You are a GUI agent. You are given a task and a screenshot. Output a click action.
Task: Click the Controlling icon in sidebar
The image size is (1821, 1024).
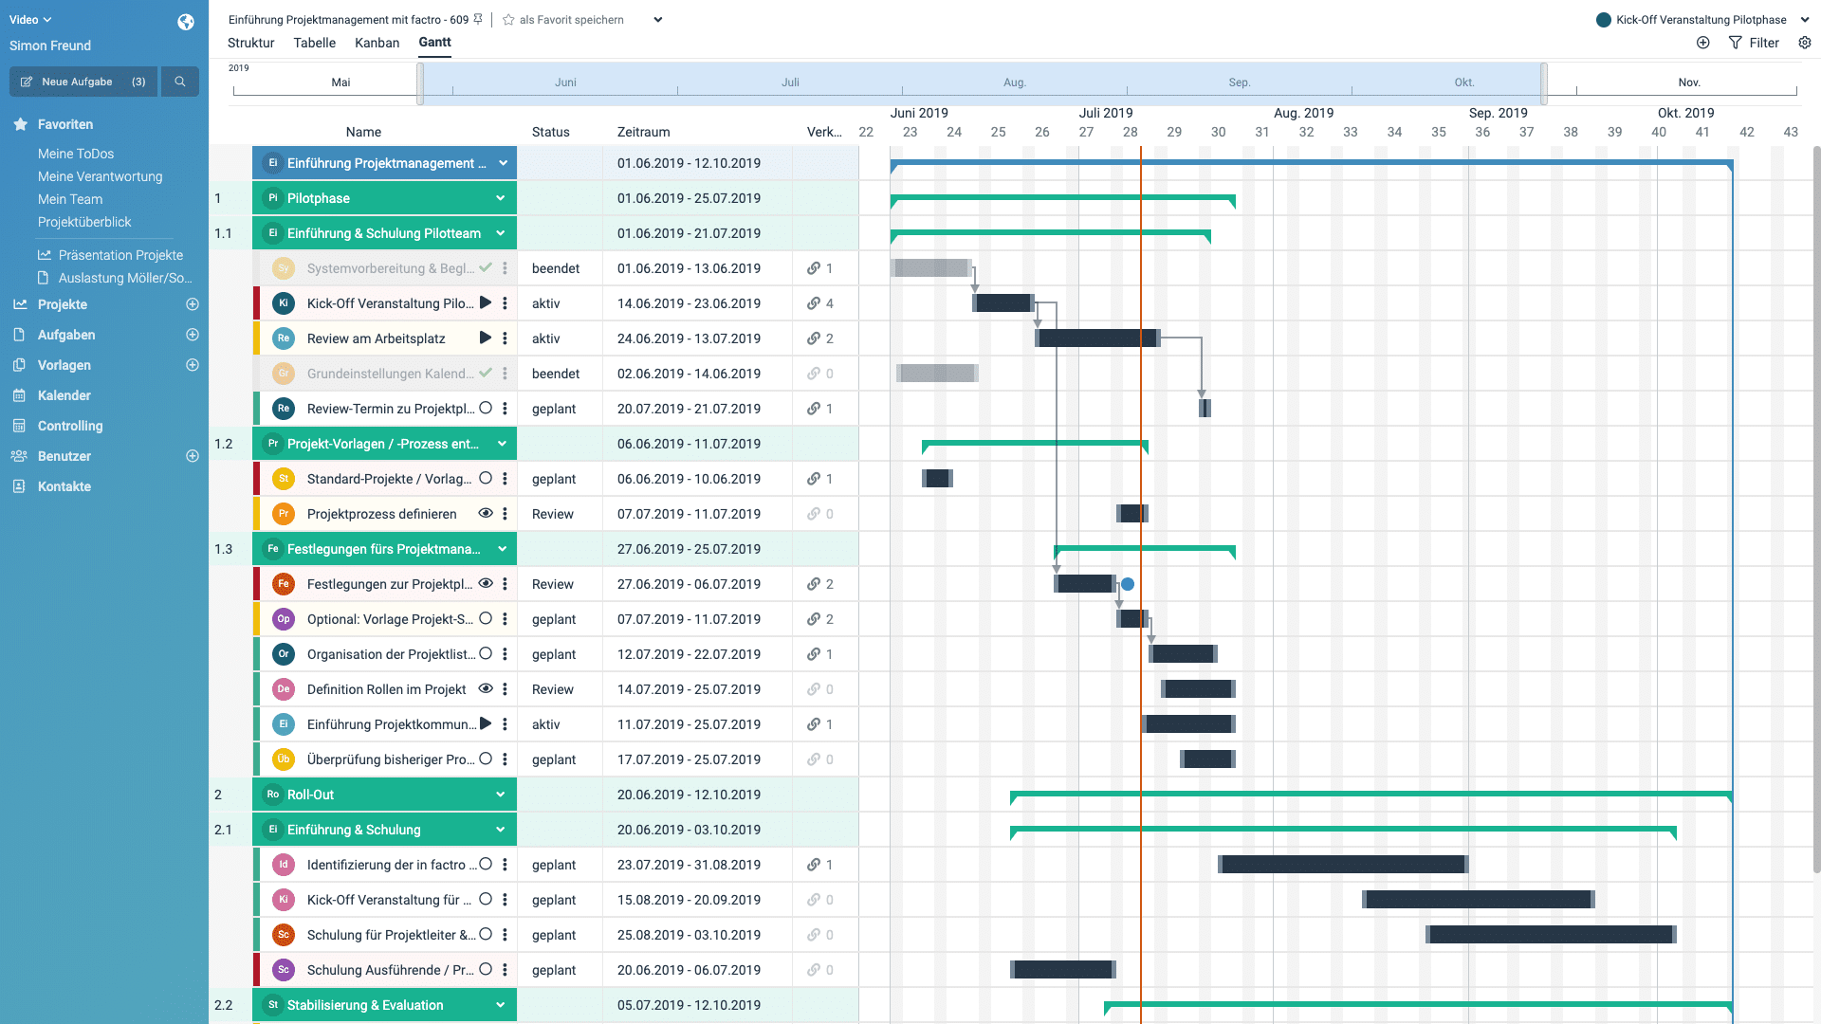pyautogui.click(x=19, y=426)
